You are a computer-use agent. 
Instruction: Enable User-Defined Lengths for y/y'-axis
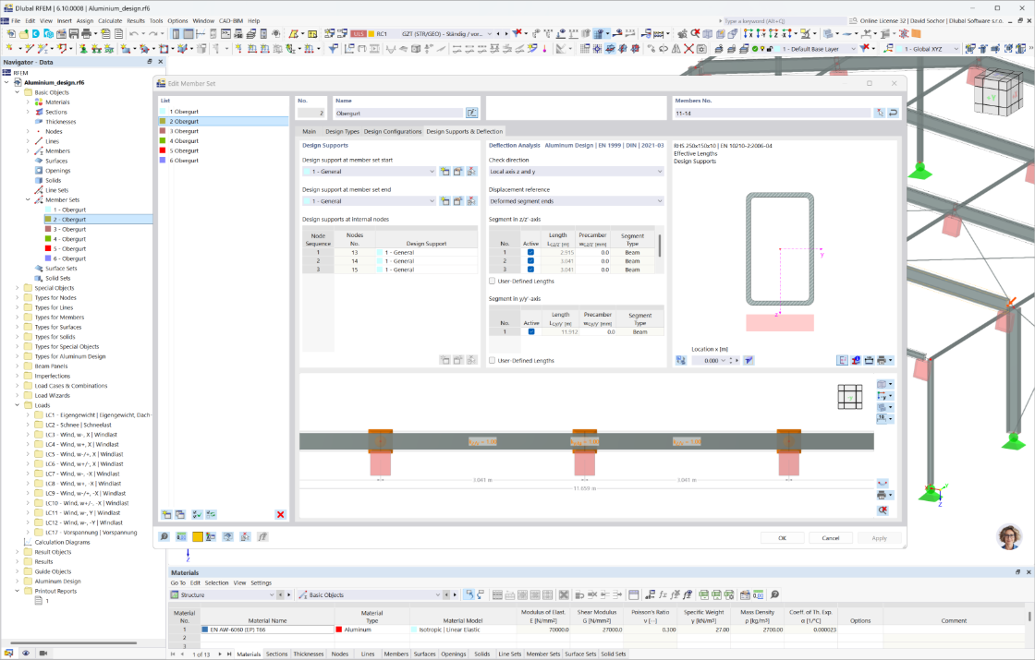pos(493,361)
